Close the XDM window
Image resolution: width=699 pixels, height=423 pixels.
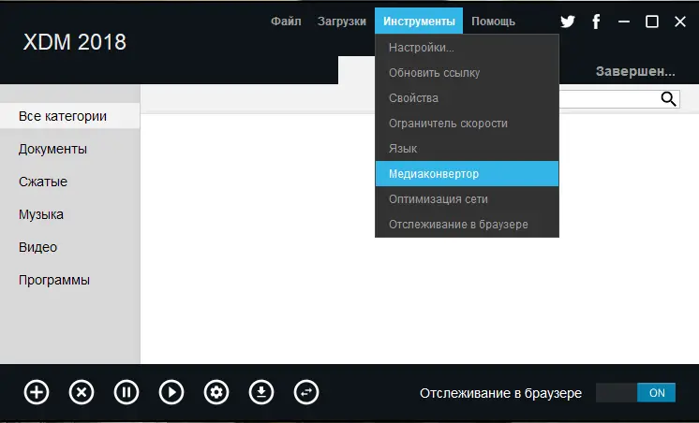pos(680,22)
